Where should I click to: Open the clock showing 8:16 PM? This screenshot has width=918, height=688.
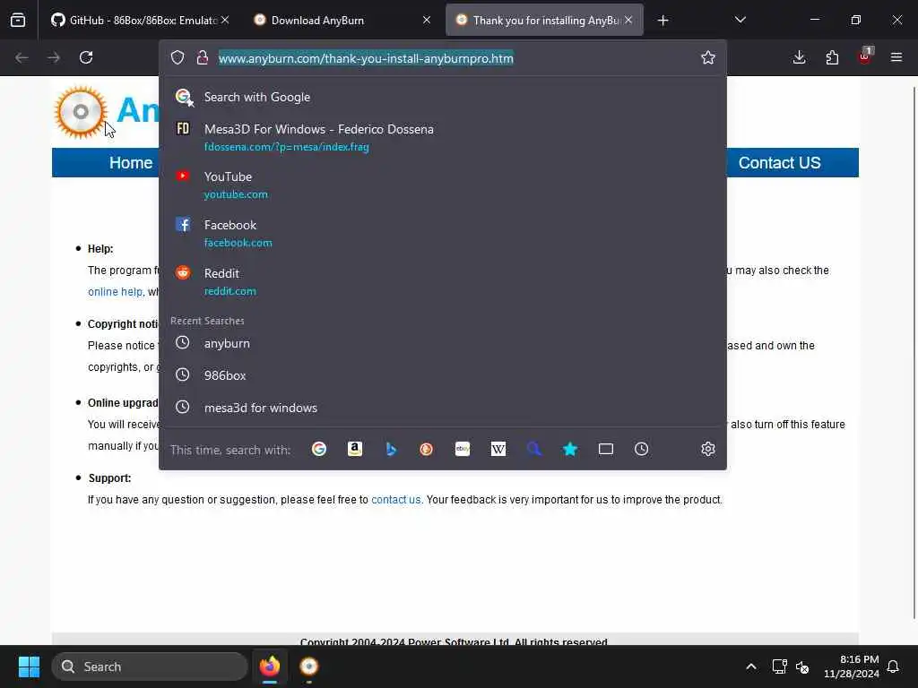(x=852, y=666)
